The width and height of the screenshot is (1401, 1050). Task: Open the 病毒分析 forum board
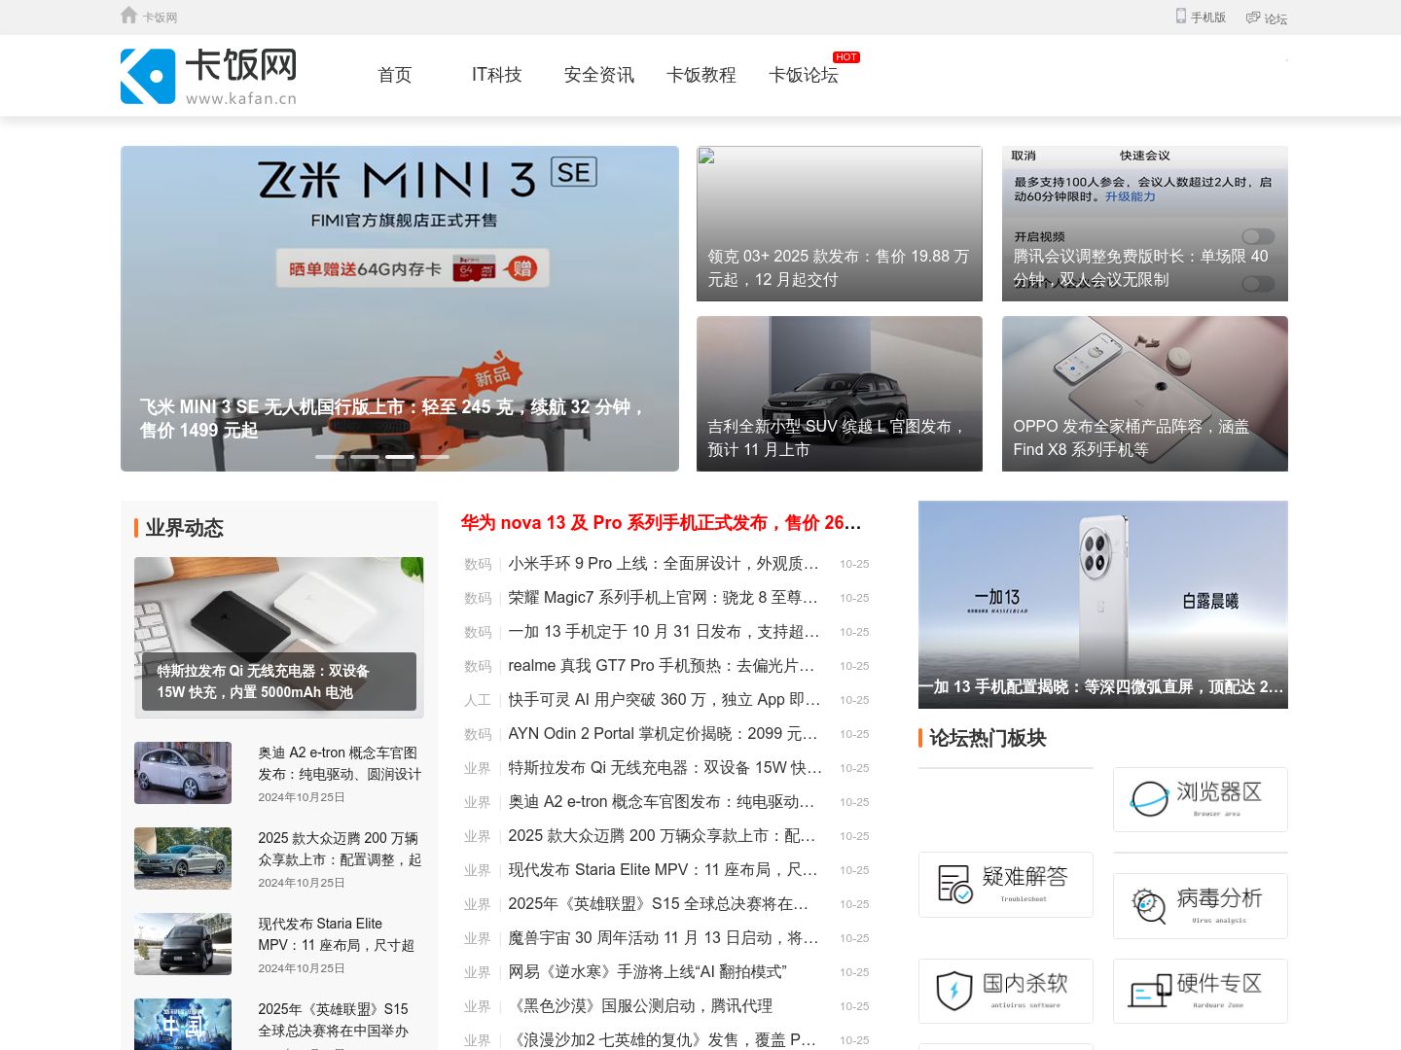[1201, 906]
